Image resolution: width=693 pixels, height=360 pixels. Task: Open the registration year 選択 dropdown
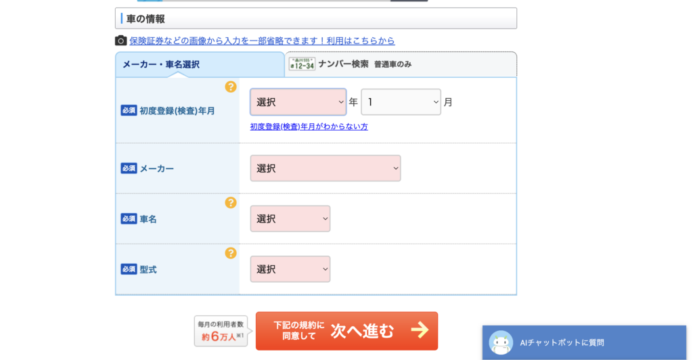pyautogui.click(x=298, y=102)
